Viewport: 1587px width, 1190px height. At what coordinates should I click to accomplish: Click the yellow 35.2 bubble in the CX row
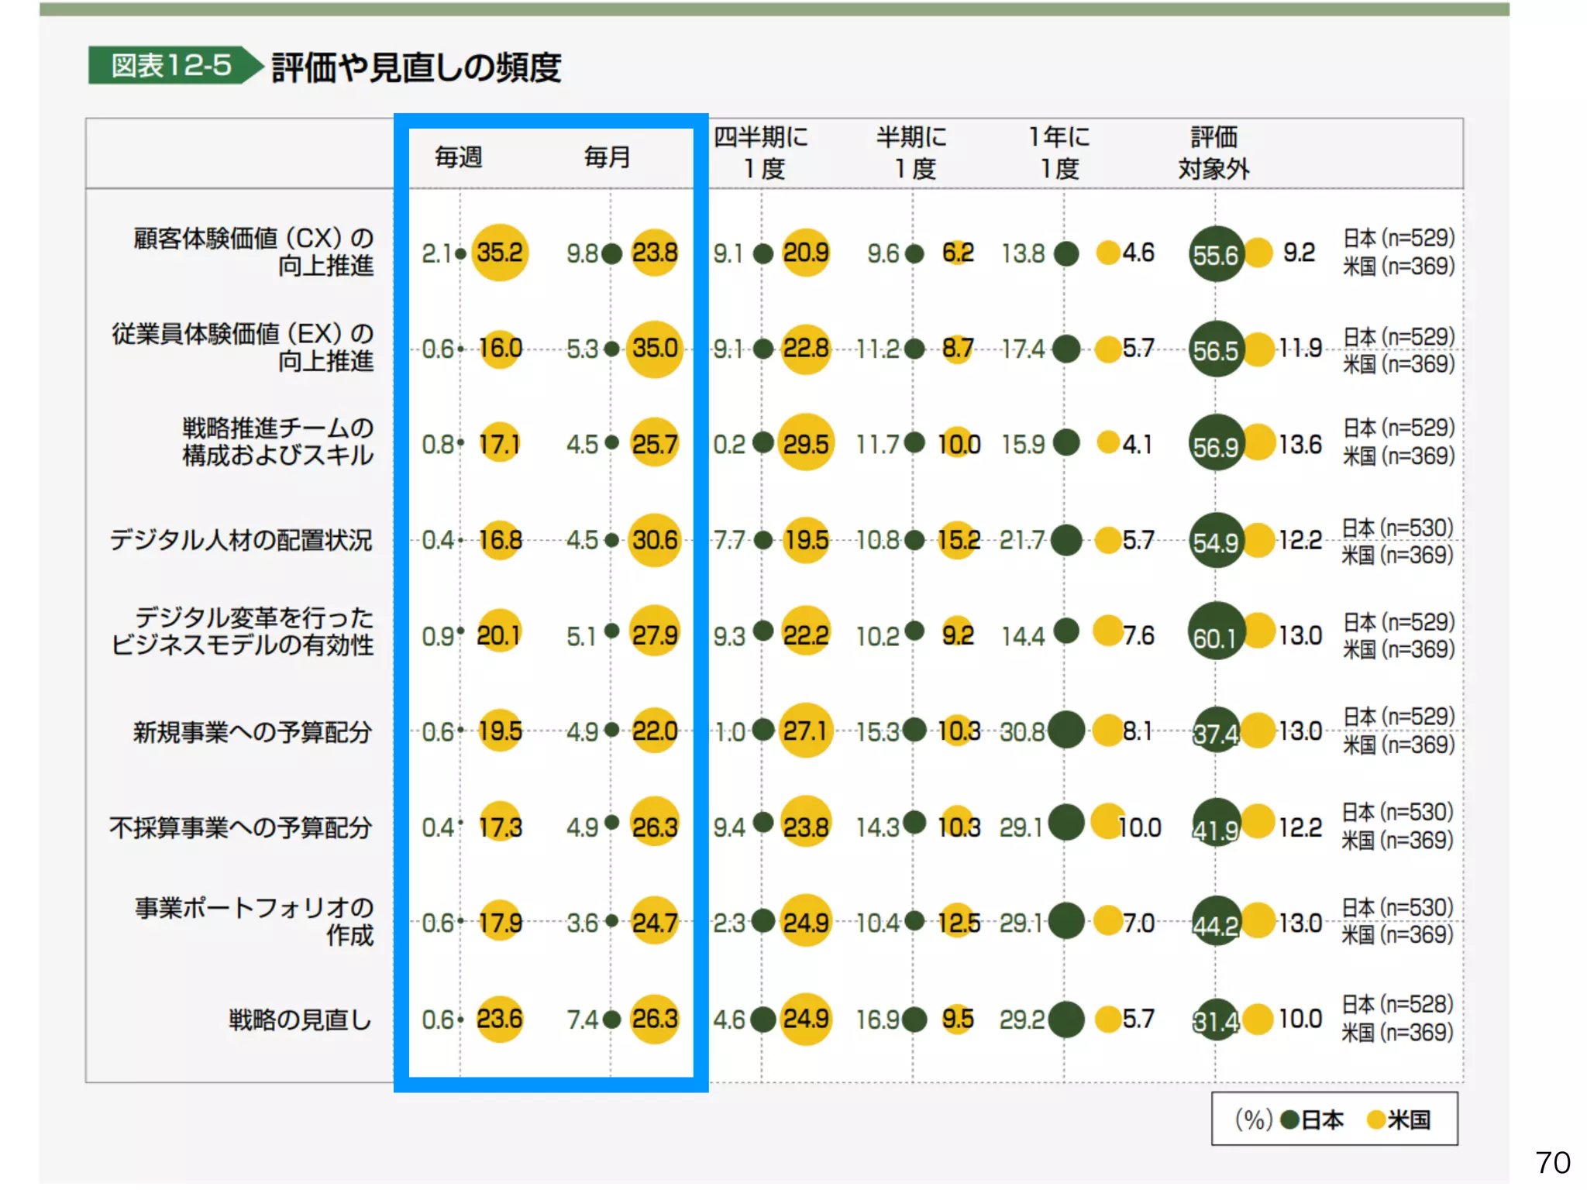500,253
